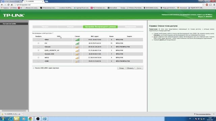Select the first network in the list
The image size is (216, 121).
tap(38, 40)
